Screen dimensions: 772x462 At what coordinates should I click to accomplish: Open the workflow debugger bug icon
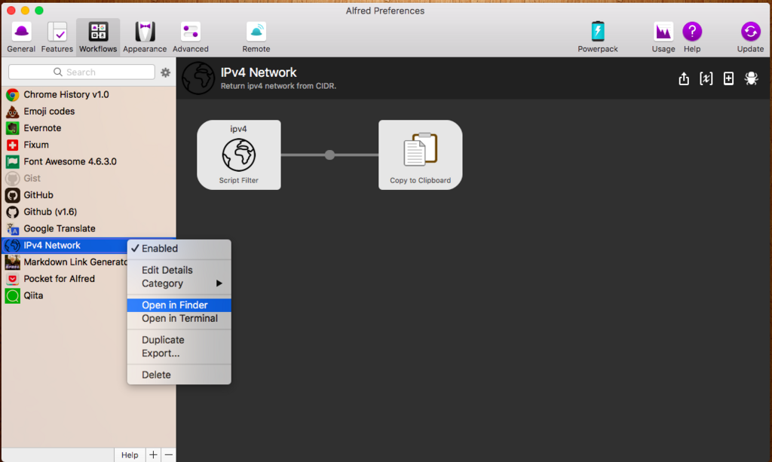click(x=752, y=78)
